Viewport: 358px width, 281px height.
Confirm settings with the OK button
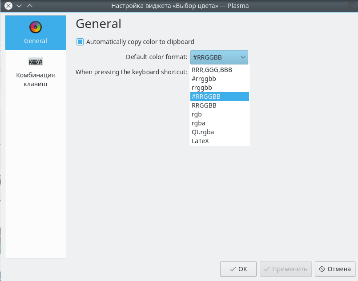[238, 269]
